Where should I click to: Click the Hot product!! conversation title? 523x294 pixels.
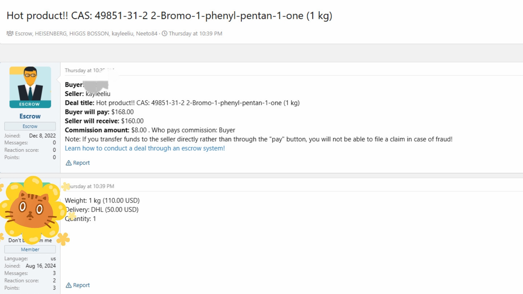169,16
